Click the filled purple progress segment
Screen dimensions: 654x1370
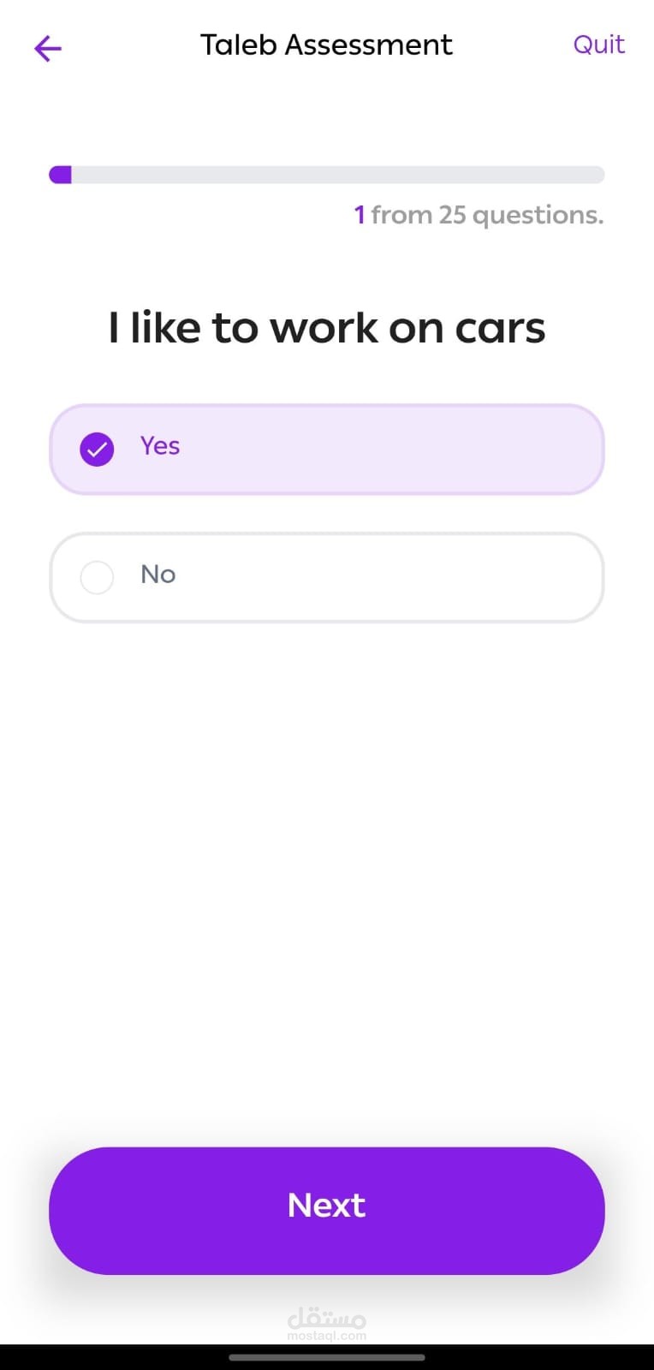61,175
